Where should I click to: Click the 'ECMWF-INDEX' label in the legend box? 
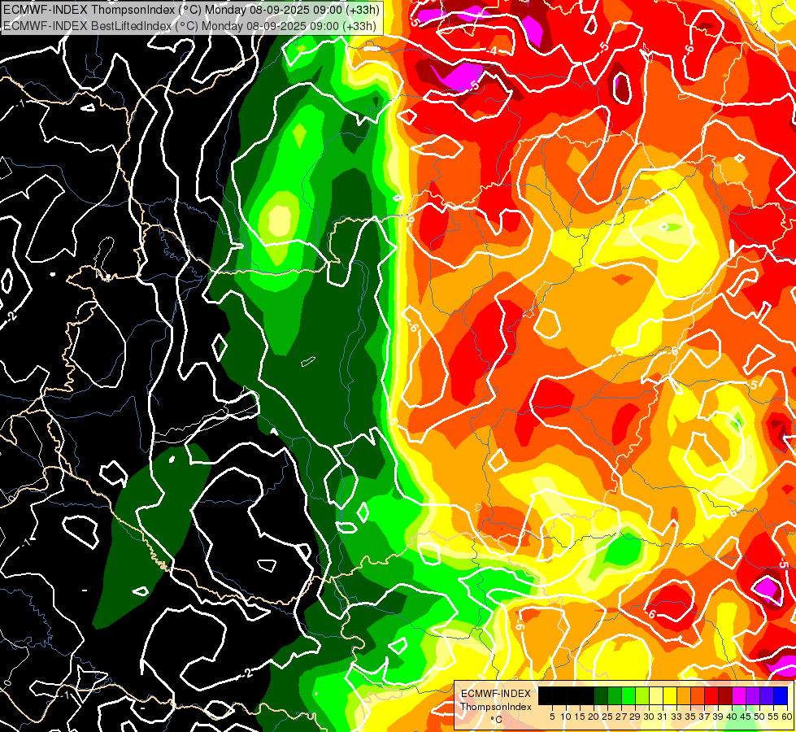coord(496,694)
